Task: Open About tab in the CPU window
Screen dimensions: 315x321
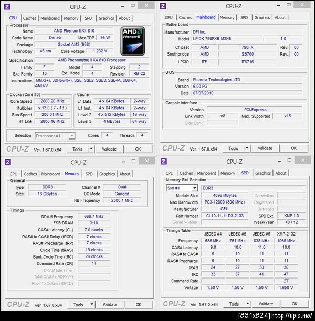Action: click(124, 18)
